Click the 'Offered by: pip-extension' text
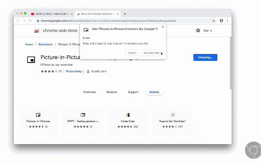 coord(57,65)
